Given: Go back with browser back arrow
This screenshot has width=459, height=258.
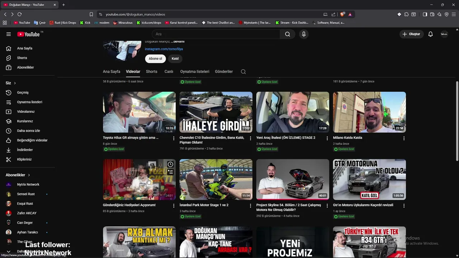Looking at the screenshot, I should tap(5, 14).
